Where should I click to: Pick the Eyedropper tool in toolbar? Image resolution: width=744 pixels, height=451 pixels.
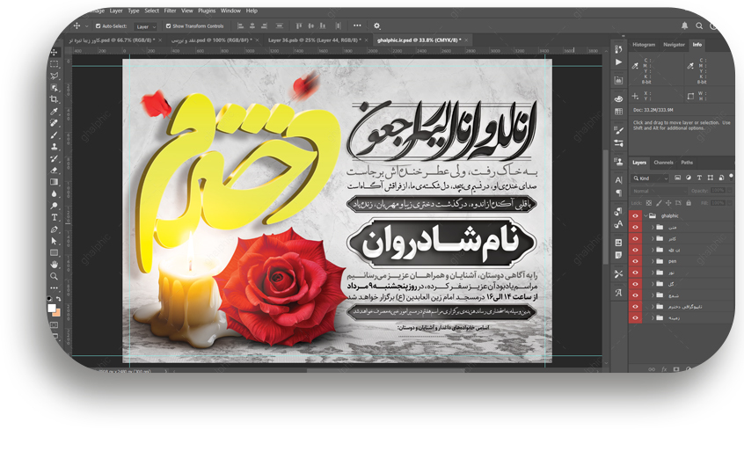pyautogui.click(x=55, y=112)
